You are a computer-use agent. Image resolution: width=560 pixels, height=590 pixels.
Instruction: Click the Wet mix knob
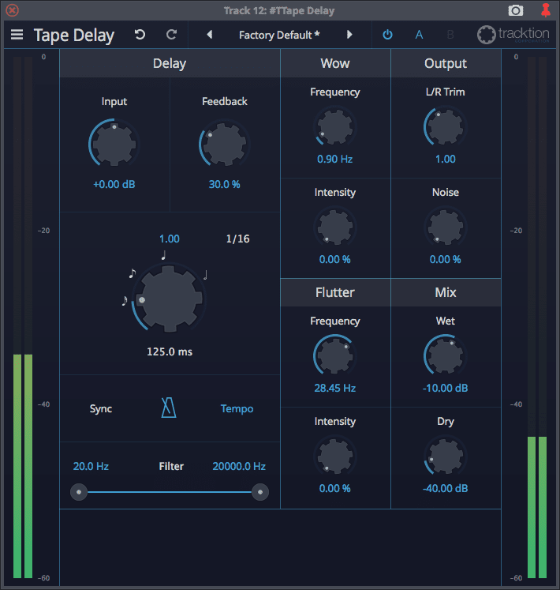click(446, 355)
